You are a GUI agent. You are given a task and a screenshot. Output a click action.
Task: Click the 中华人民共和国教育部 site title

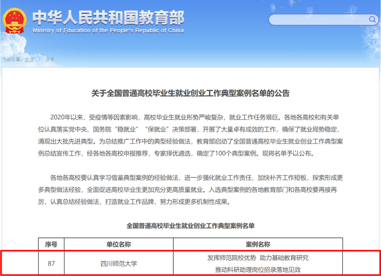click(x=108, y=18)
